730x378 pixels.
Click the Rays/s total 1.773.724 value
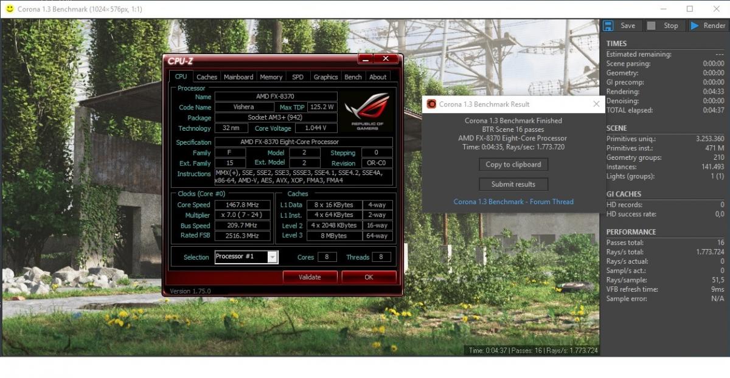coord(710,252)
